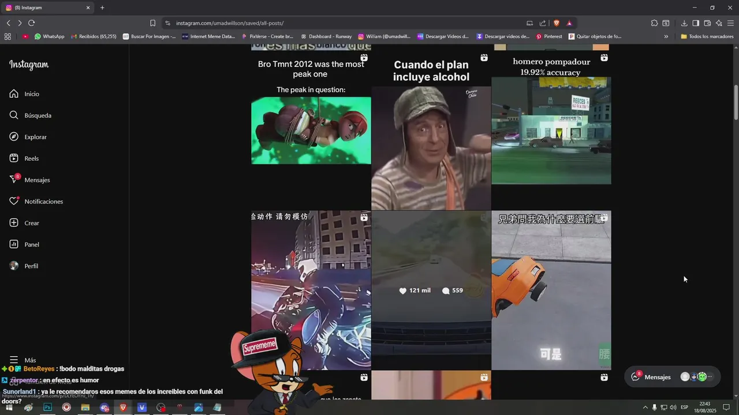Open Quitar objetos de fo... bookmark
Screen dimensions: 739x415
(595, 36)
